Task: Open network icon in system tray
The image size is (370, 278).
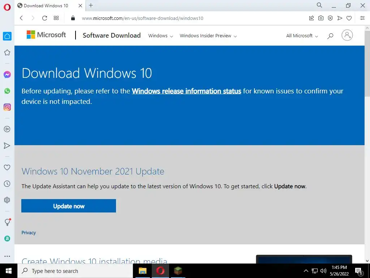Action: pyautogui.click(x=315, y=271)
